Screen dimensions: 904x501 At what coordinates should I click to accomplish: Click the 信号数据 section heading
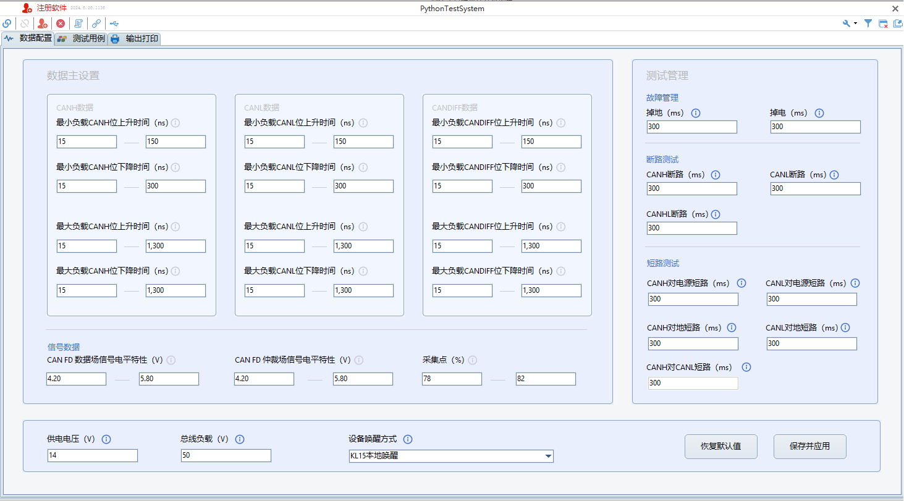tap(64, 347)
